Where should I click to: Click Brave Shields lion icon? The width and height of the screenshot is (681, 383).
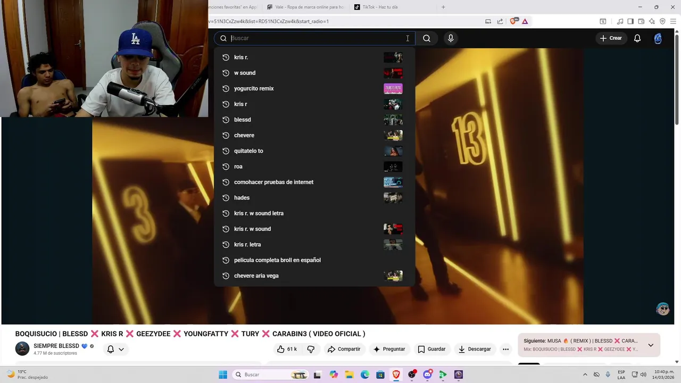pyautogui.click(x=513, y=21)
